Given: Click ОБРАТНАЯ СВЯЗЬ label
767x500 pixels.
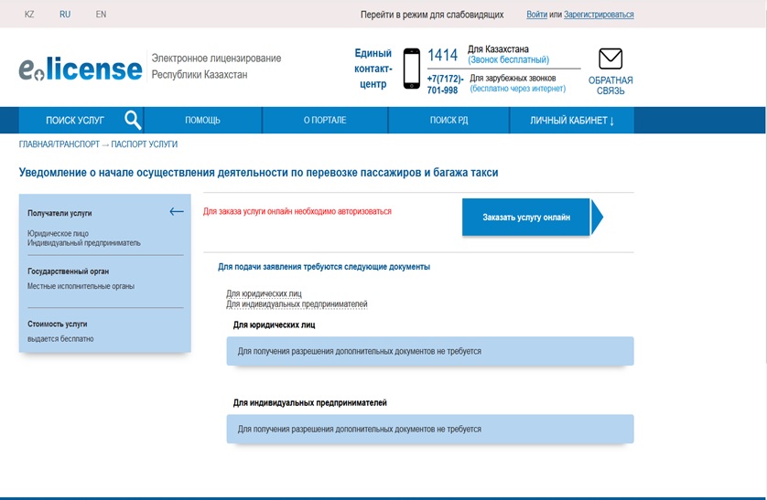Looking at the screenshot, I should pos(610,85).
